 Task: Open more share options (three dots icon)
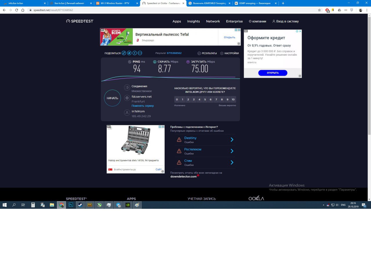(140, 53)
